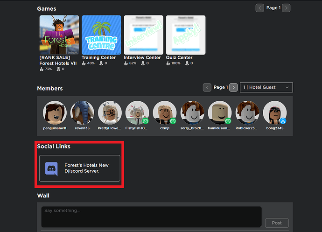Open Robloxer23... member avatar
Viewport: 322px width, 232px height.
point(247,112)
